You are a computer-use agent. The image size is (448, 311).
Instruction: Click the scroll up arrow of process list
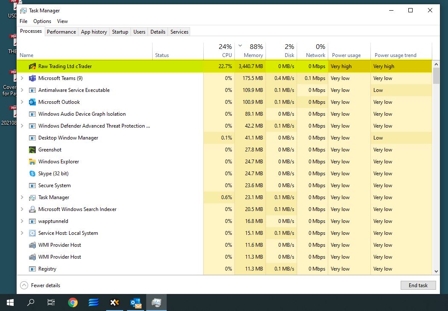pyautogui.click(x=436, y=64)
